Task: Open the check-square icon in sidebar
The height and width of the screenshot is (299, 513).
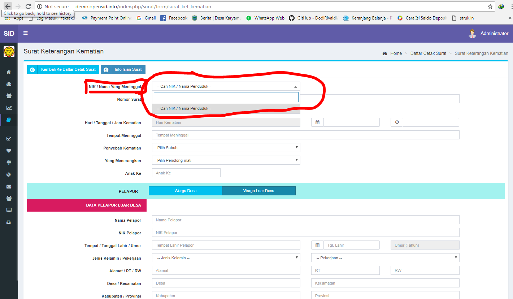Action: pyautogui.click(x=9, y=138)
